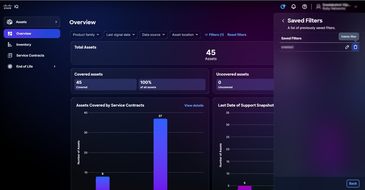Open the user profile avatar icon
Image resolution: width=365 pixels, height=190 pixels.
[318, 7]
